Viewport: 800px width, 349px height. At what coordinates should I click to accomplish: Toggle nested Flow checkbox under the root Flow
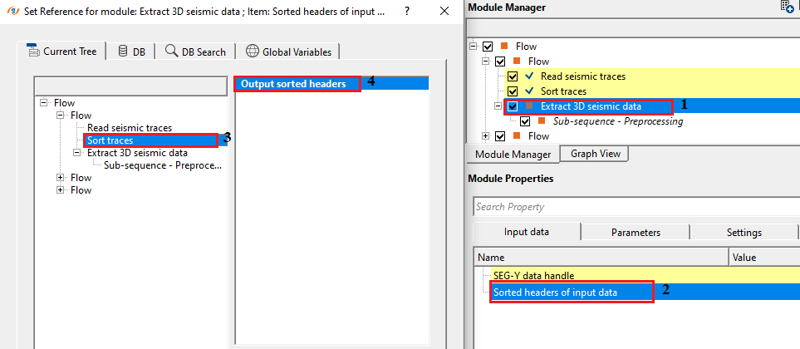coord(500,61)
